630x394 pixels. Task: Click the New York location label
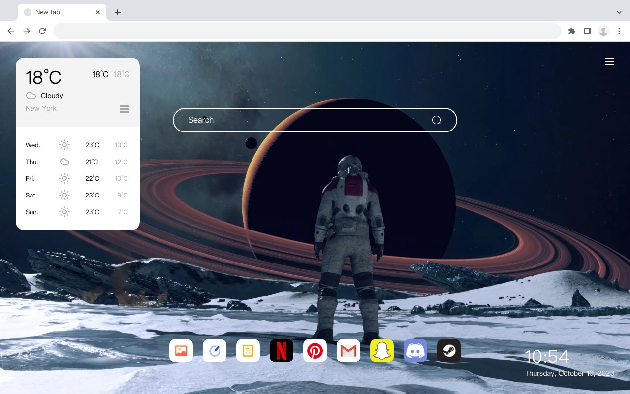click(41, 108)
